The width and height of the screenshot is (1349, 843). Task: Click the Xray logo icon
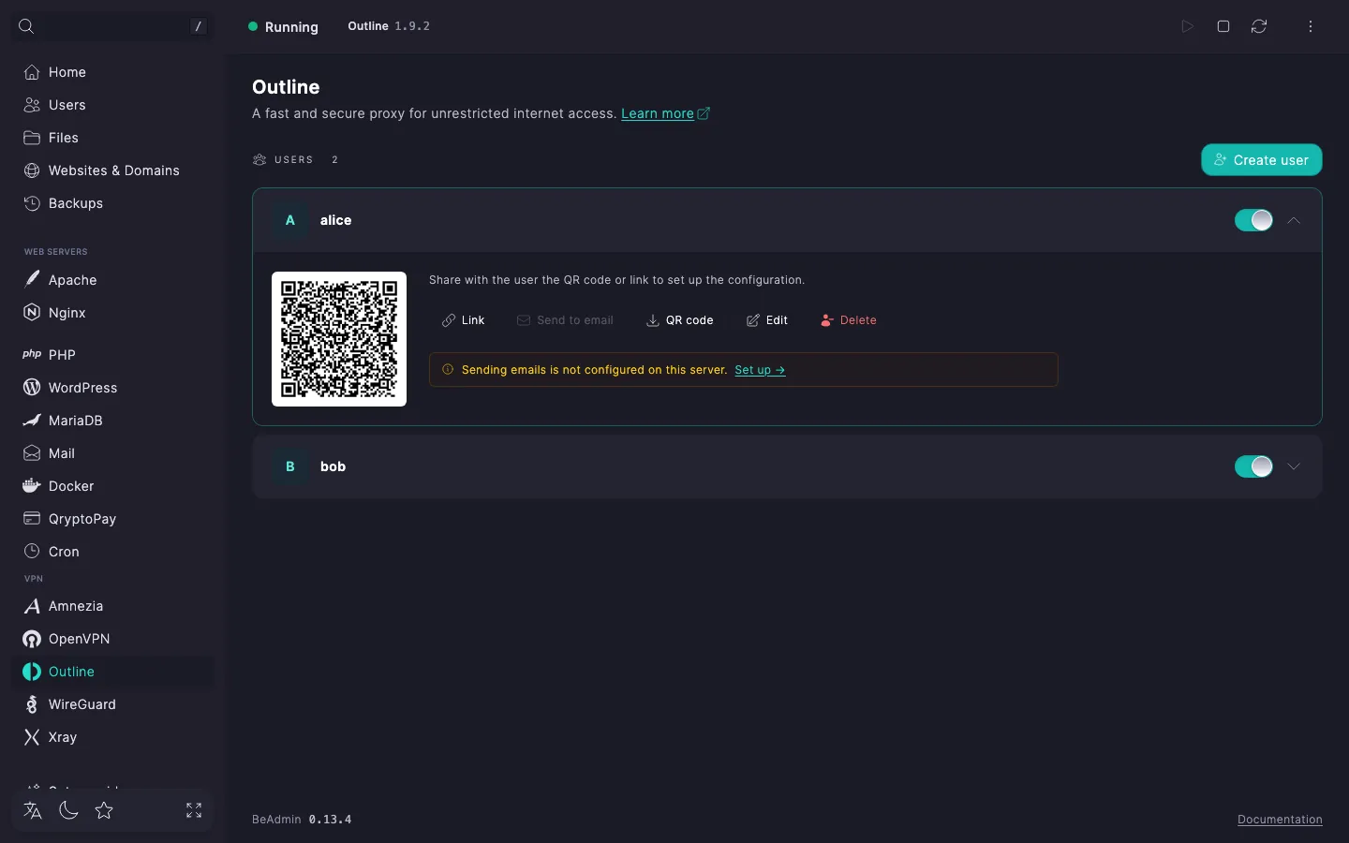point(32,737)
